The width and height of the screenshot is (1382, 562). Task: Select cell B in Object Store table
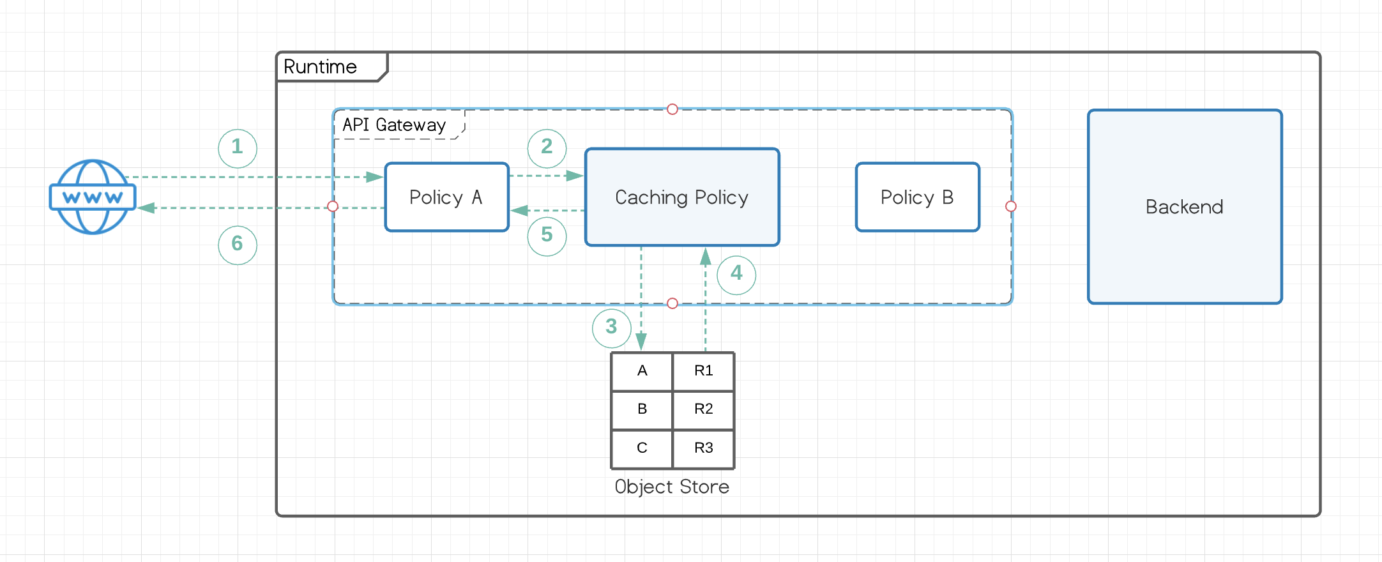[642, 409]
